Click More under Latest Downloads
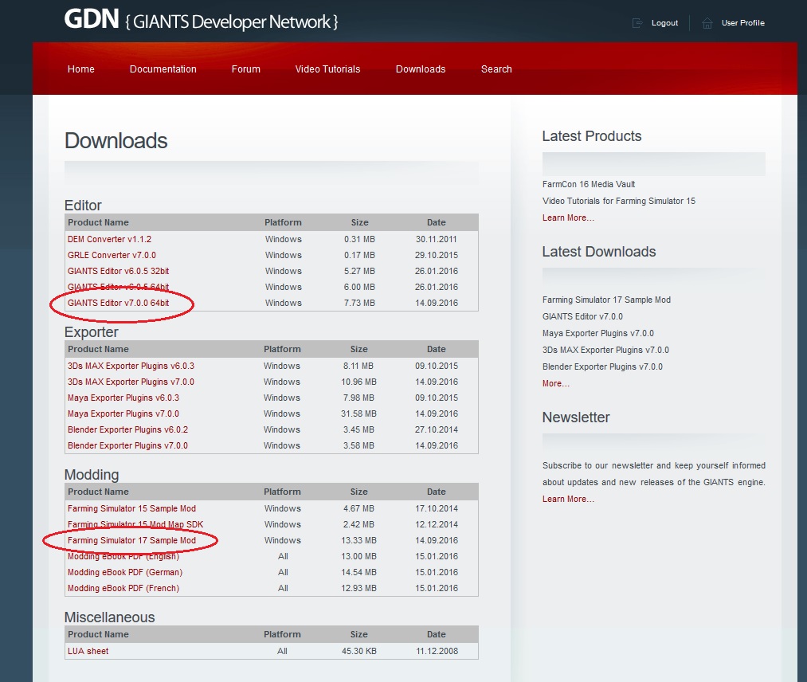The height and width of the screenshot is (682, 807). click(x=556, y=383)
